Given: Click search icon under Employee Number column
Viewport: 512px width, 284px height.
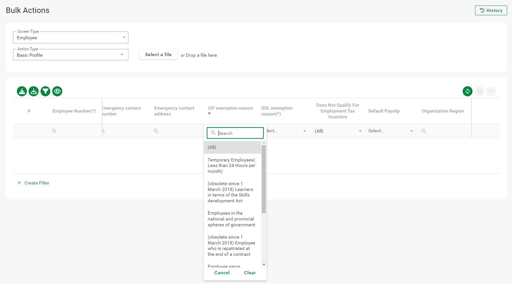Looking at the screenshot, I should click(x=54, y=131).
